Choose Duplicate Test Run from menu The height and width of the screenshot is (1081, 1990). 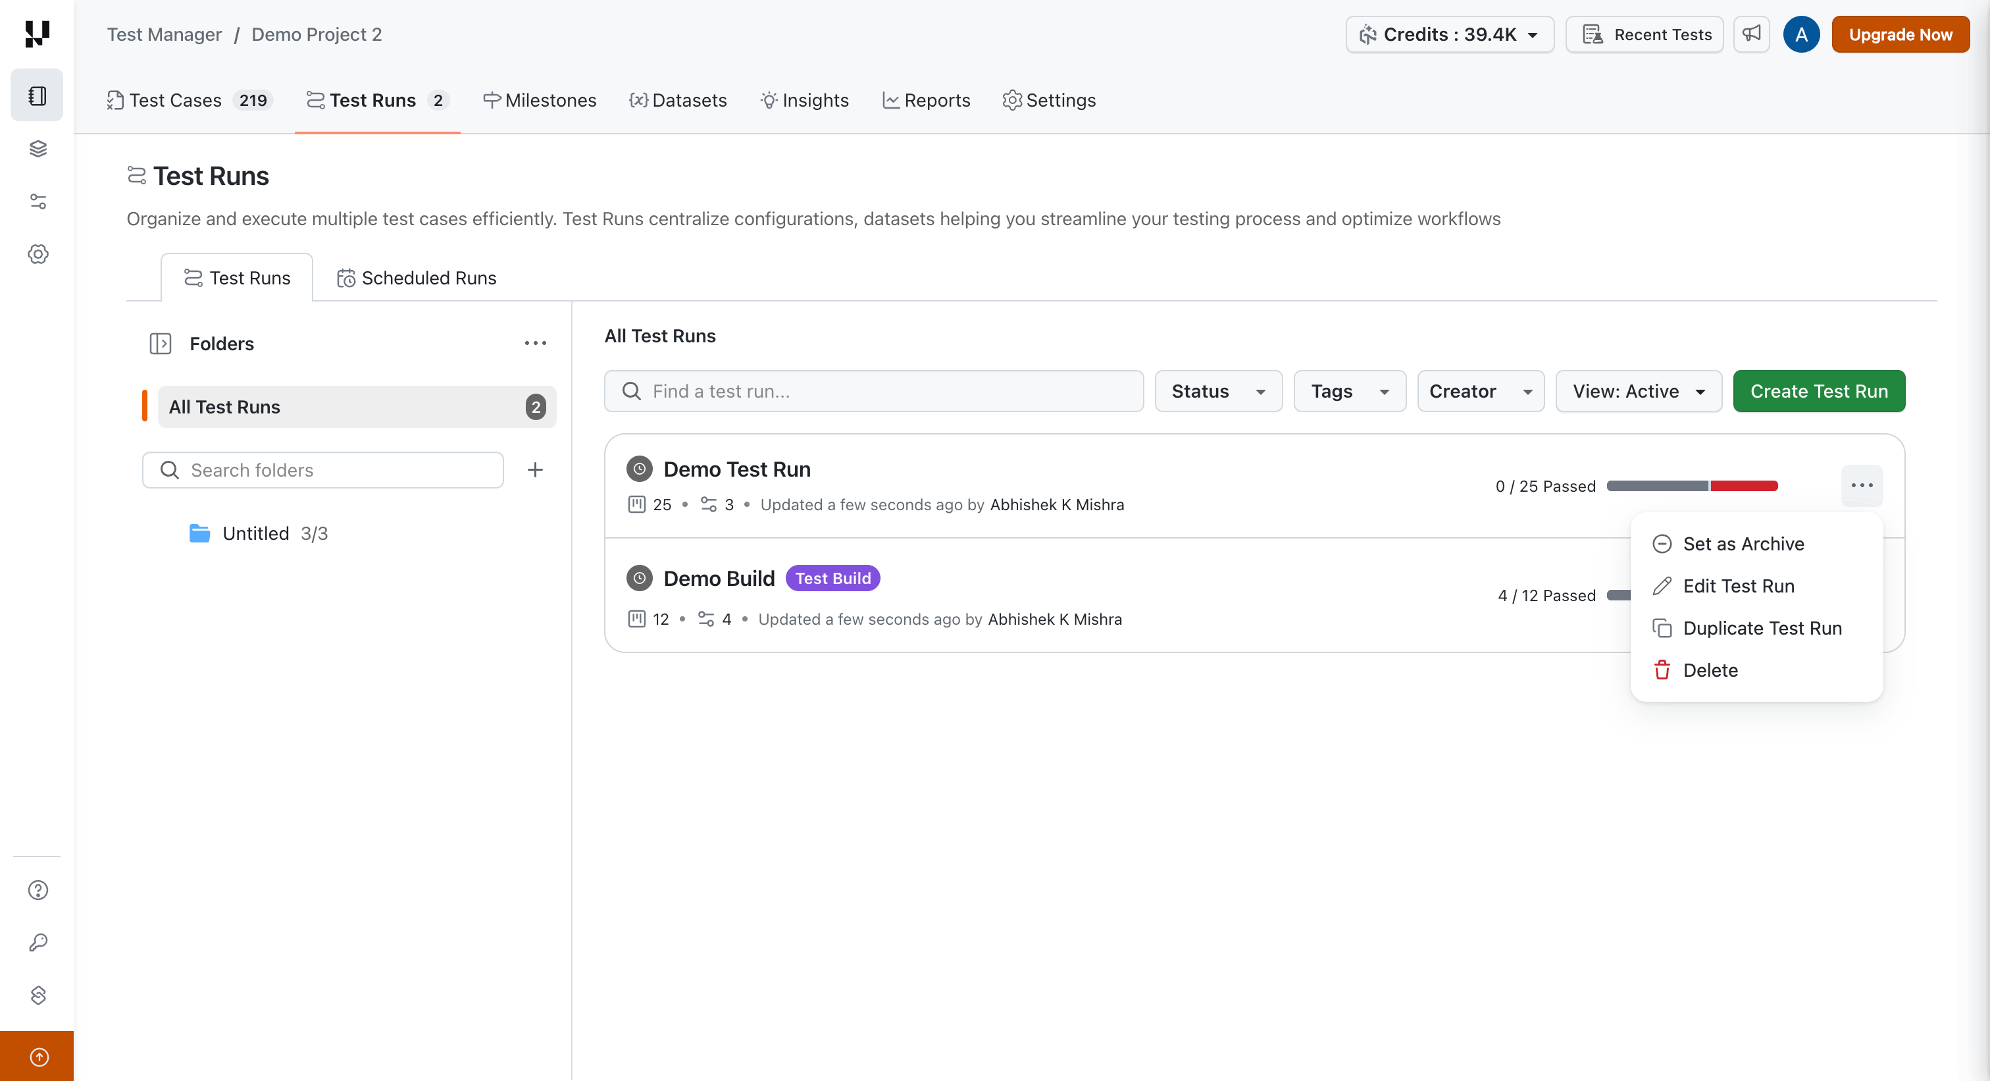click(1762, 628)
